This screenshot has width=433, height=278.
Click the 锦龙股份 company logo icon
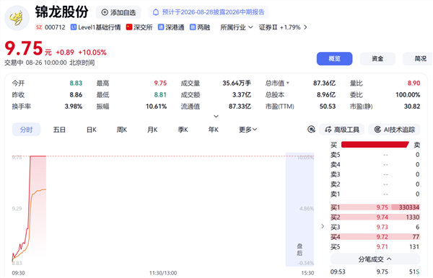point(17,18)
